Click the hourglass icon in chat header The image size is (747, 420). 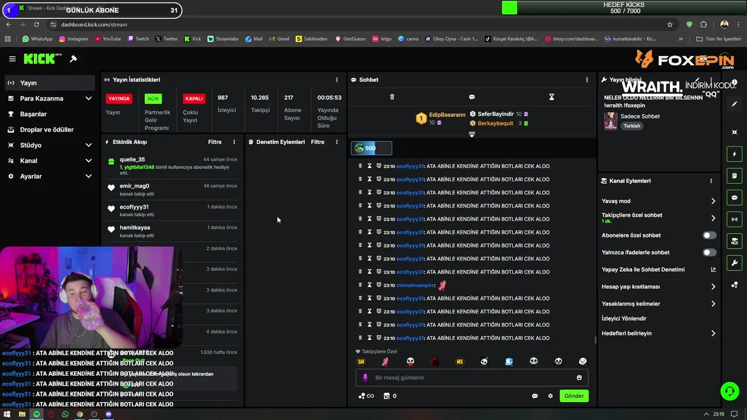[551, 97]
